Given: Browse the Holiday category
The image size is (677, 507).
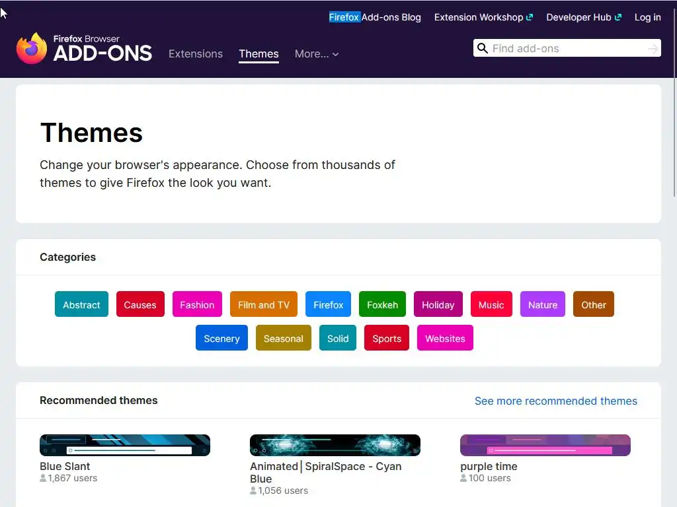Looking at the screenshot, I should click(438, 304).
